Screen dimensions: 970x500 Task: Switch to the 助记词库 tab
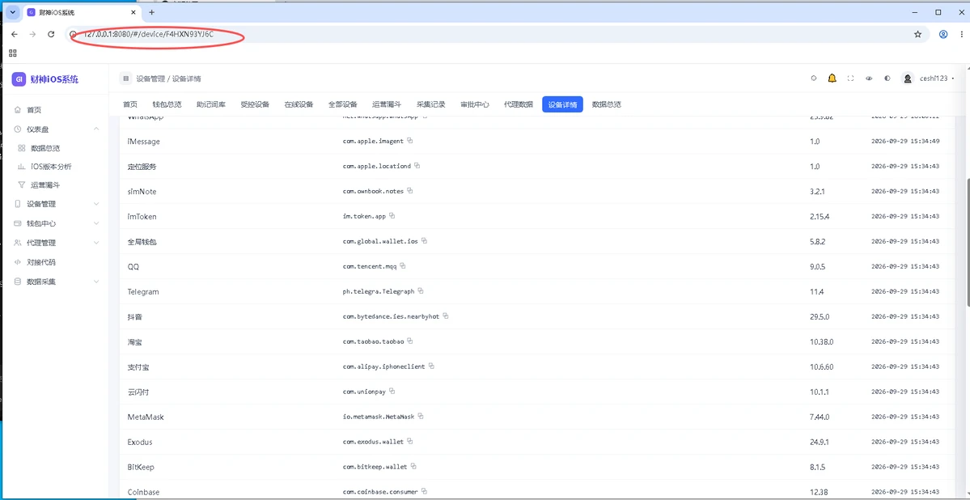click(x=211, y=104)
